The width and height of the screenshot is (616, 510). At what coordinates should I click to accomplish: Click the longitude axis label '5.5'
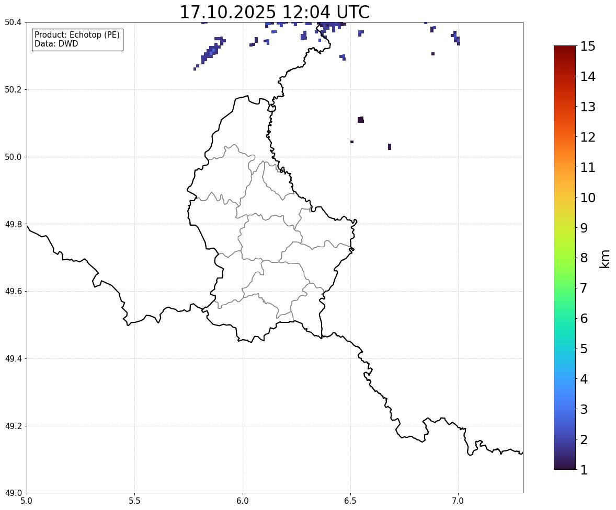[x=135, y=501]
